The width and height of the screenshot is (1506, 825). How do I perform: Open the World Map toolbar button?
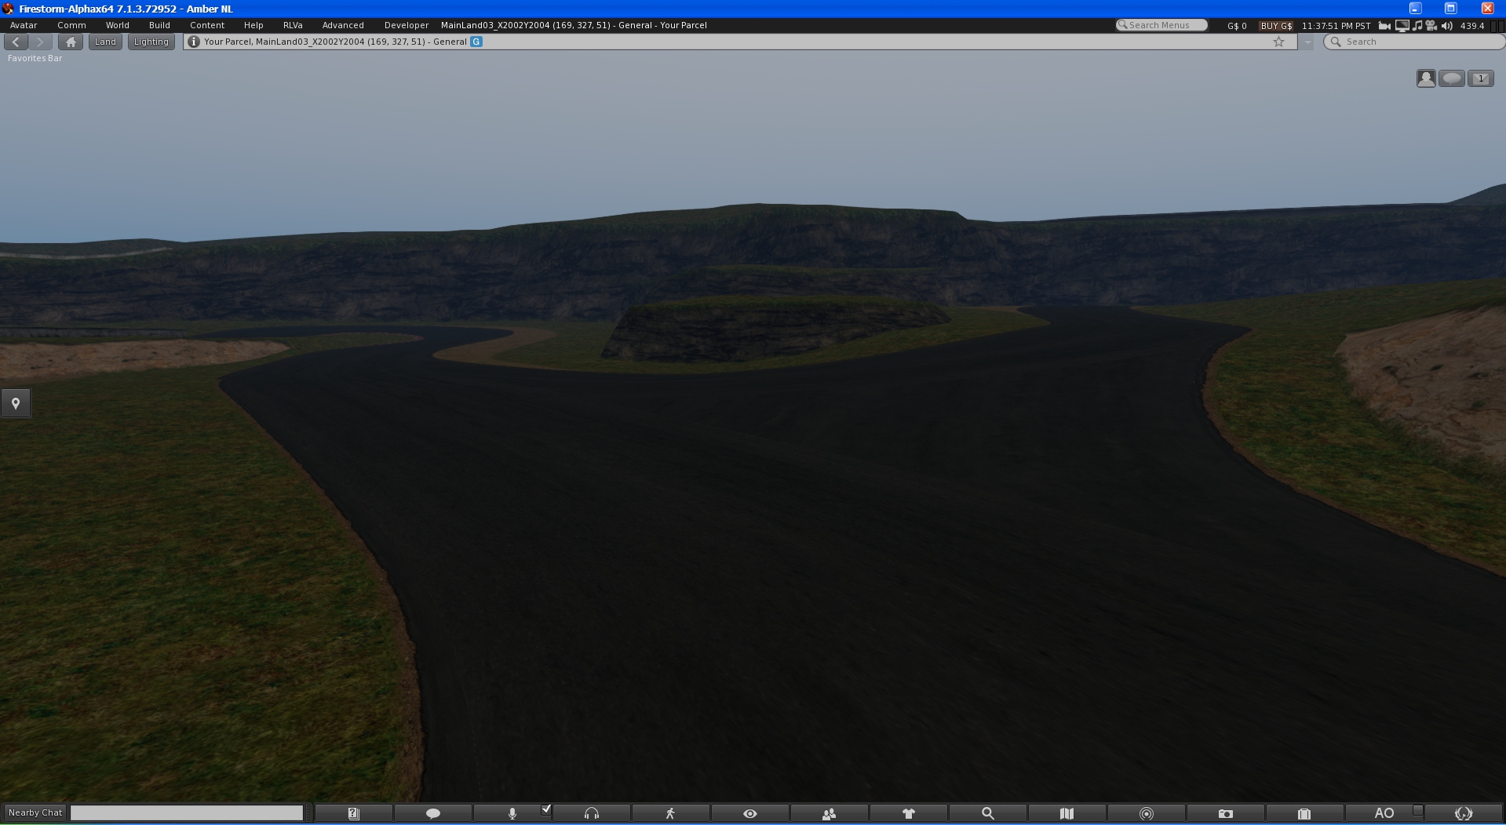1067,813
